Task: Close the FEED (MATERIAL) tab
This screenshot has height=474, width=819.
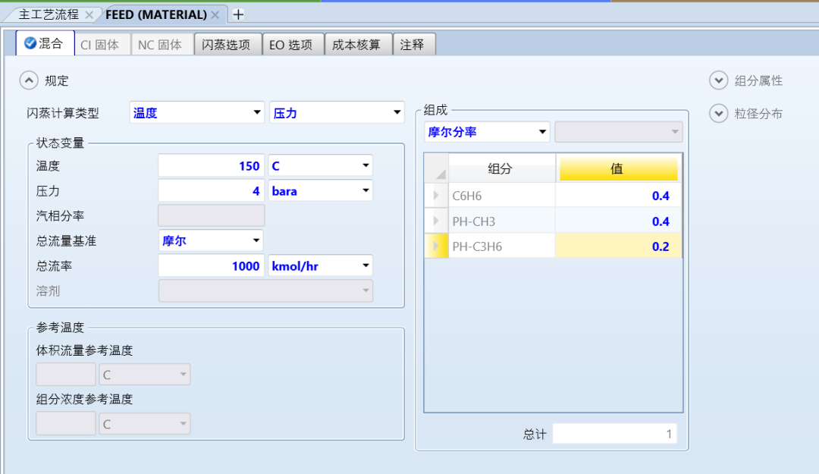Action: click(x=215, y=14)
